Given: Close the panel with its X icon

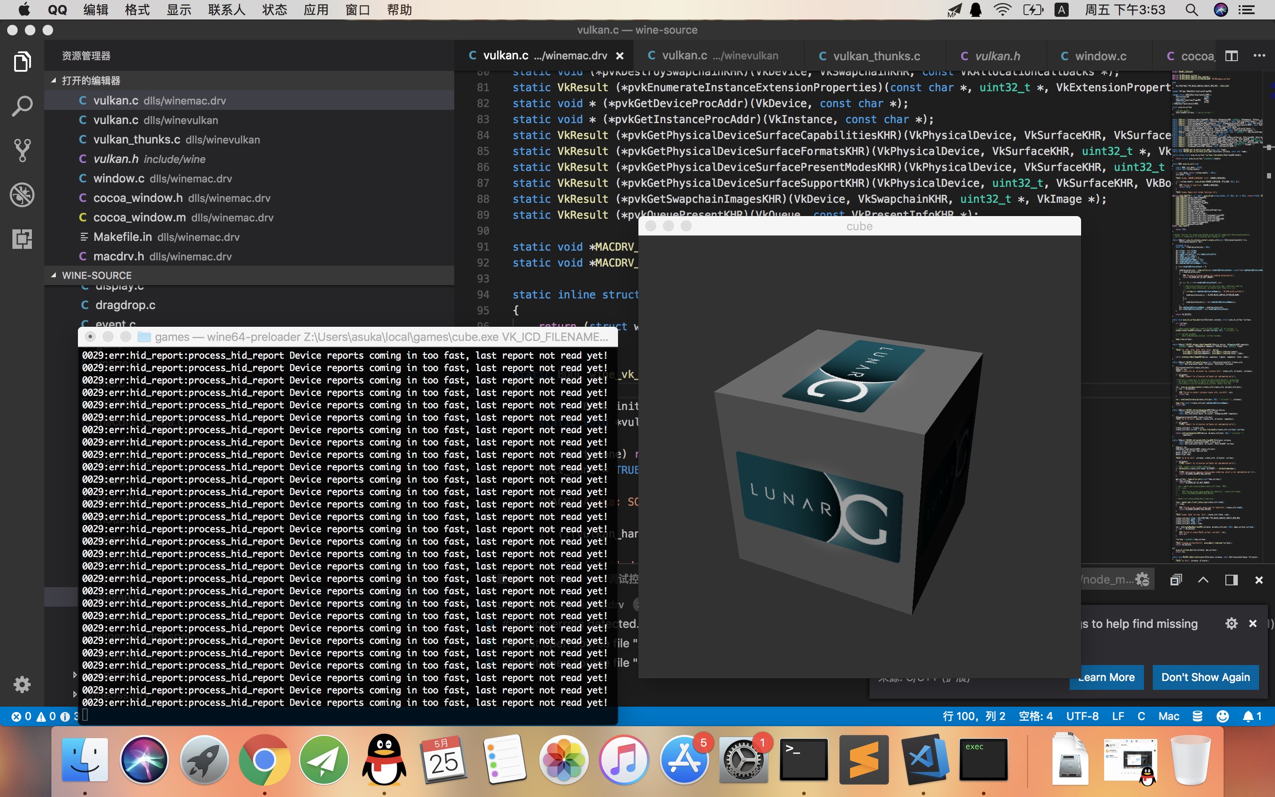Looking at the screenshot, I should [x=1259, y=580].
